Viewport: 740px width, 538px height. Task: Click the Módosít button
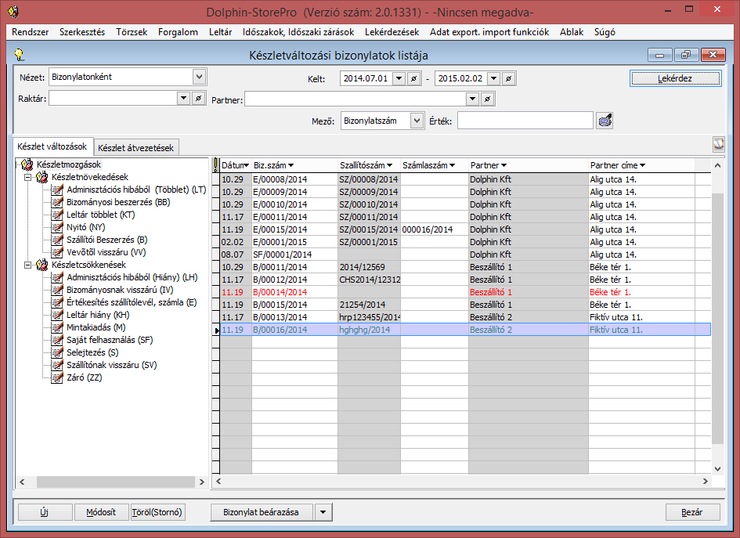(101, 512)
